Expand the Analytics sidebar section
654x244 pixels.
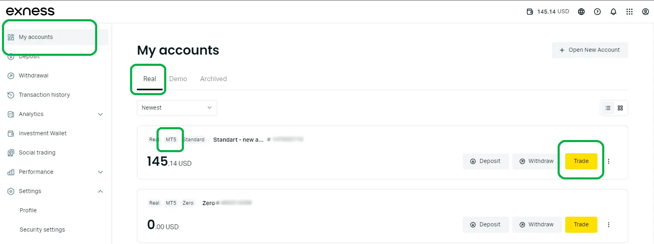pyautogui.click(x=100, y=114)
